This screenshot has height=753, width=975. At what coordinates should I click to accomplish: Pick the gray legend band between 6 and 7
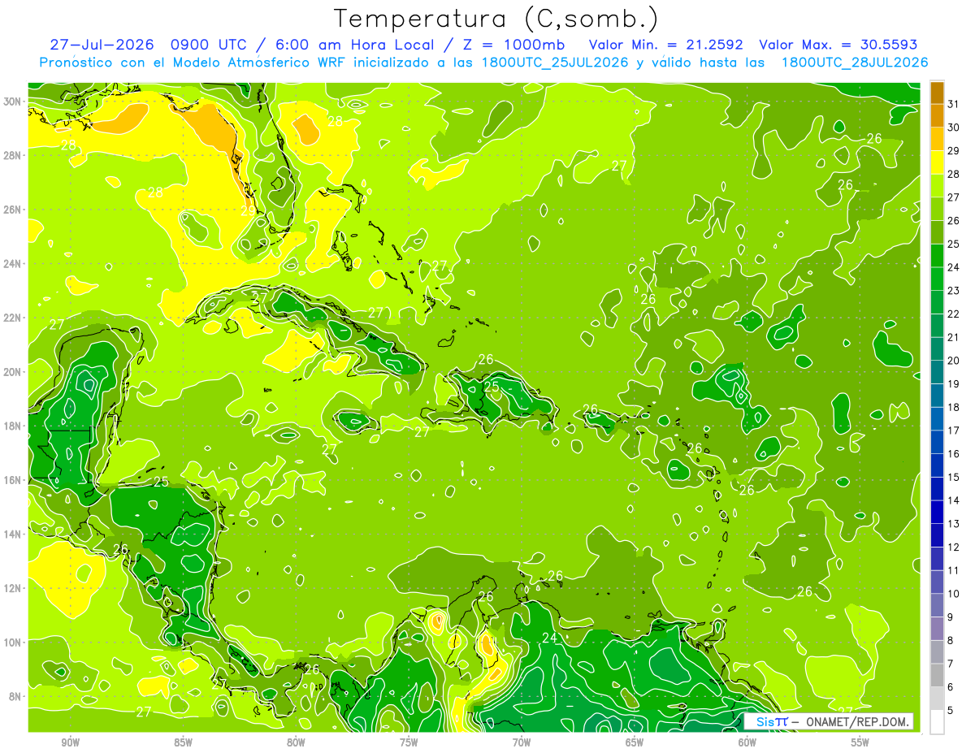[x=937, y=675]
